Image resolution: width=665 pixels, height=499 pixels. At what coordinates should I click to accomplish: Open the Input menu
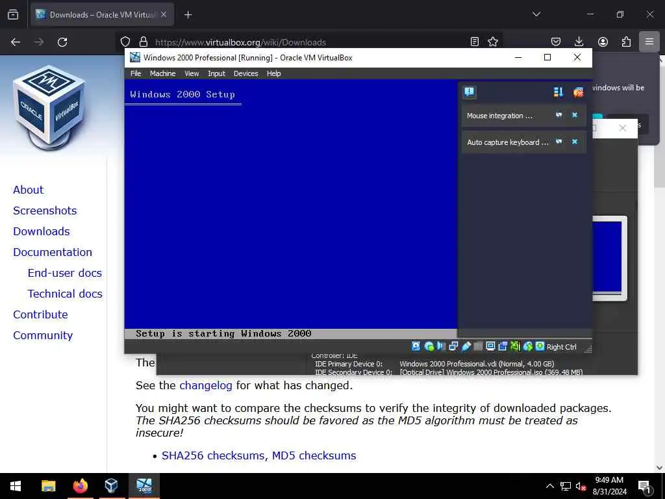[216, 73]
